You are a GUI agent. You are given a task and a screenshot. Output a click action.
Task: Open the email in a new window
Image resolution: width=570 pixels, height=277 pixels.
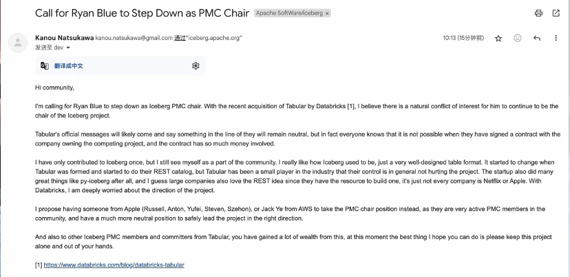pos(556,13)
